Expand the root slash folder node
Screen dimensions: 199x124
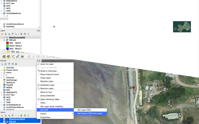[2, 75]
